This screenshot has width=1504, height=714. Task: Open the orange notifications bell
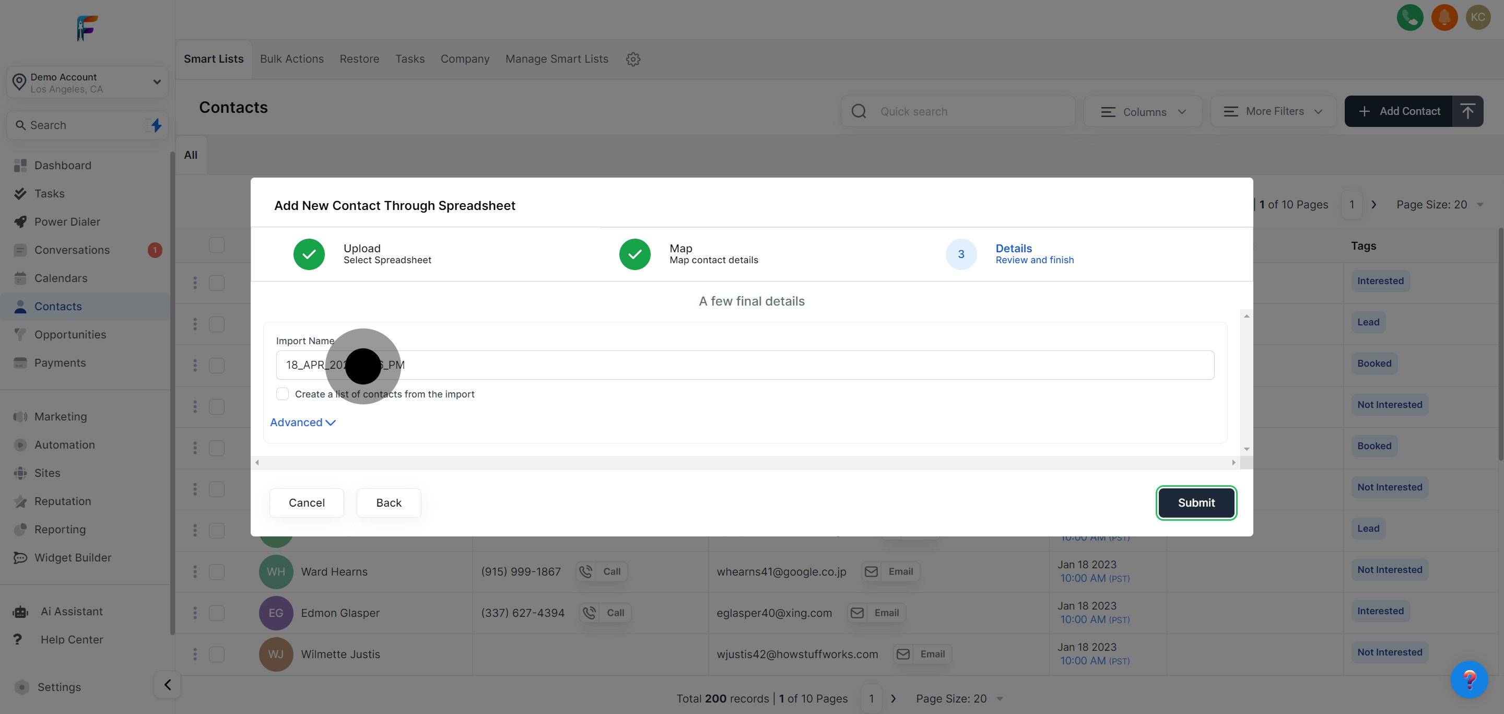click(1444, 17)
